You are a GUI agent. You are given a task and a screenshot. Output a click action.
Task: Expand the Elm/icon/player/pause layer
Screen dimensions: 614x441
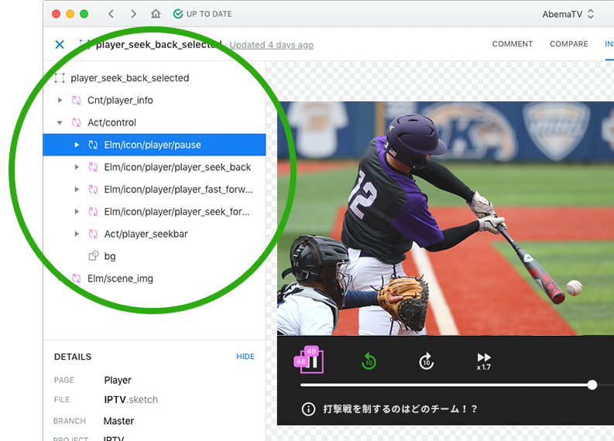(77, 145)
